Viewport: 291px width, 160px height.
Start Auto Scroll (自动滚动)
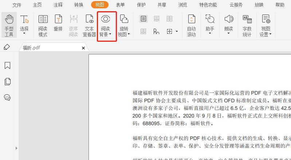coord(192,26)
